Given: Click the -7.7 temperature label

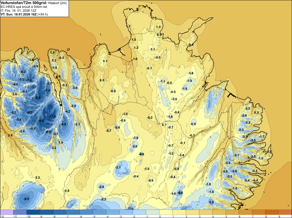Looking at the screenshot, I should (34, 87).
